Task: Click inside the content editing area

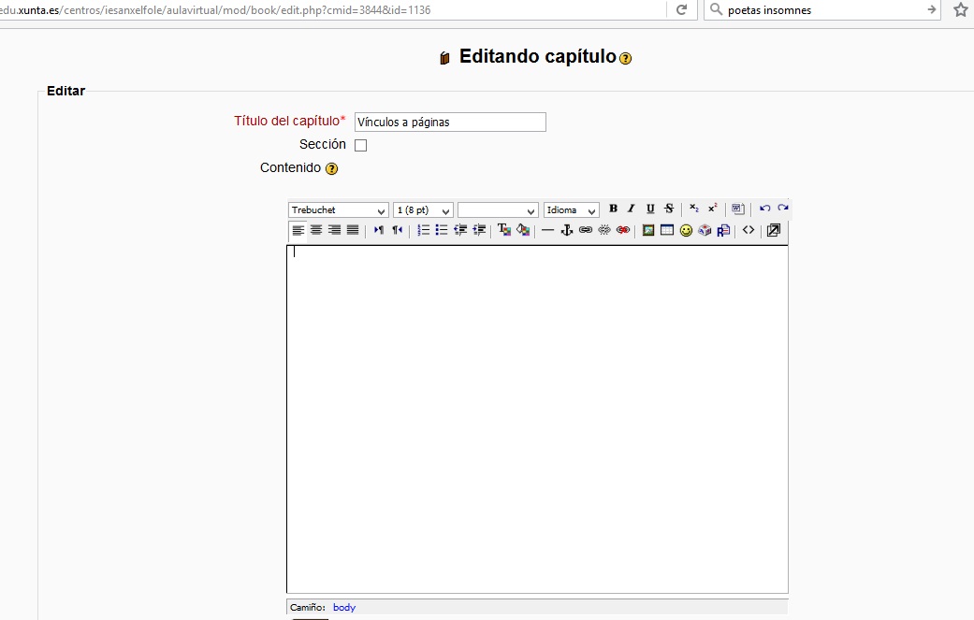Action: pos(537,419)
